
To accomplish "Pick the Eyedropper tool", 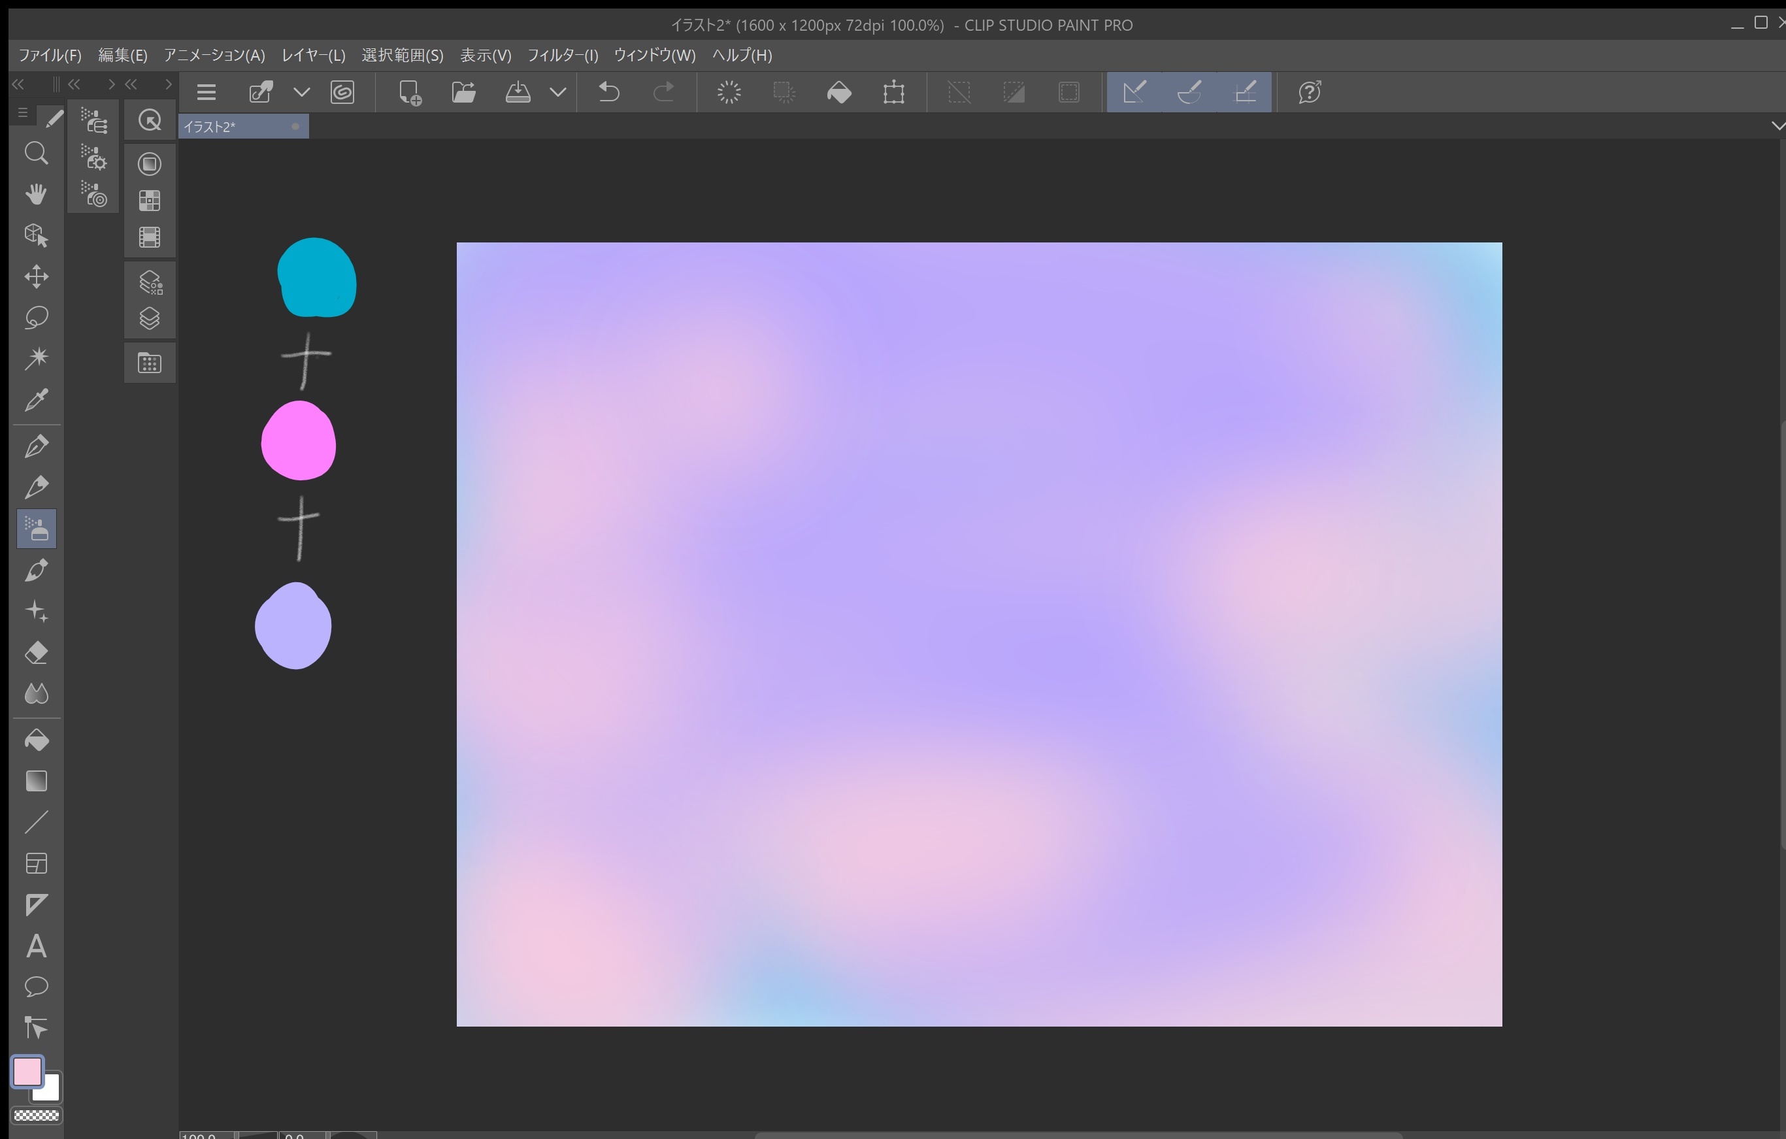I will coord(37,401).
